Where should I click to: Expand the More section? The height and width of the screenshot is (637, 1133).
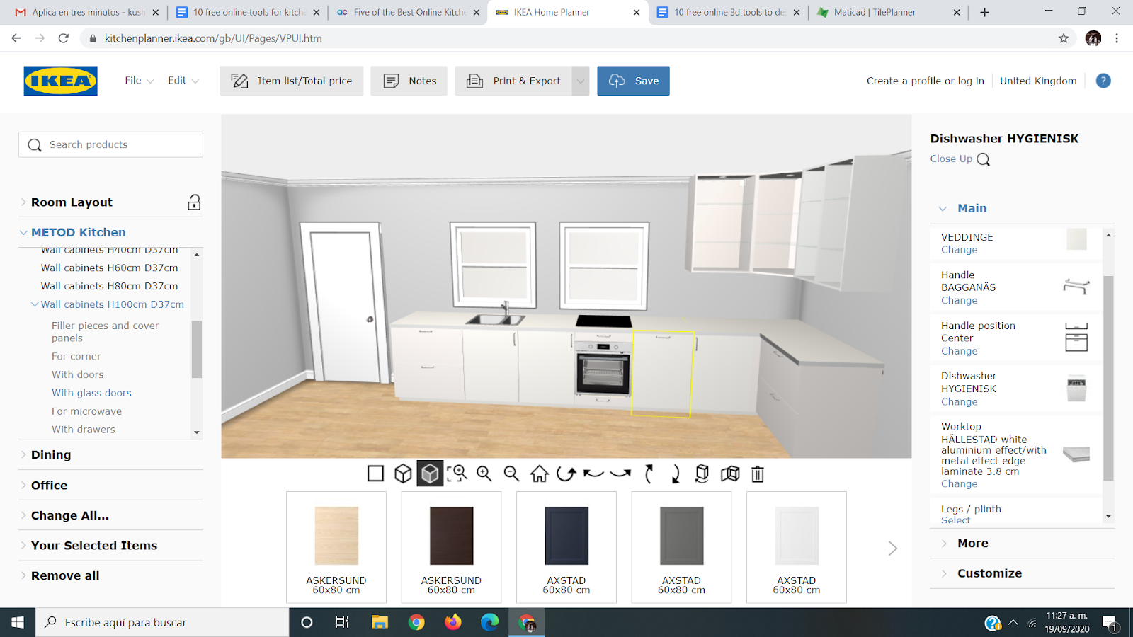click(972, 543)
